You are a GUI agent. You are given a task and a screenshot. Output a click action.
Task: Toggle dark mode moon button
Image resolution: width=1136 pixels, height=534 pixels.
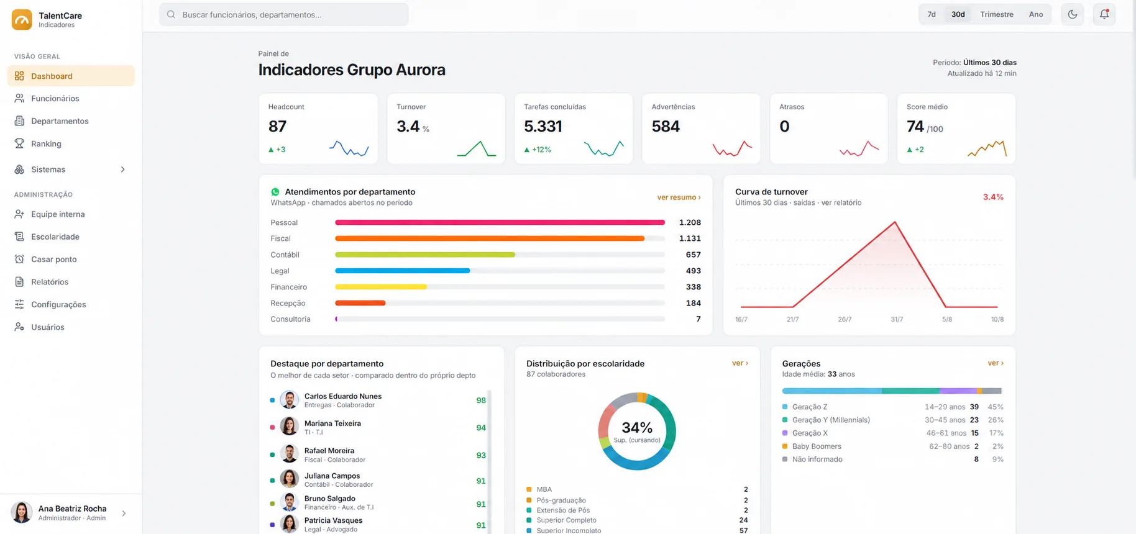pyautogui.click(x=1073, y=14)
